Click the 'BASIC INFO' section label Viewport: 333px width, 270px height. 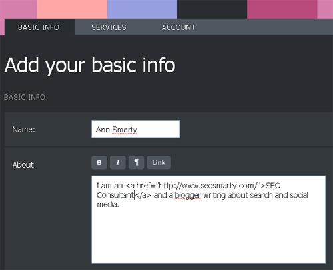25,97
